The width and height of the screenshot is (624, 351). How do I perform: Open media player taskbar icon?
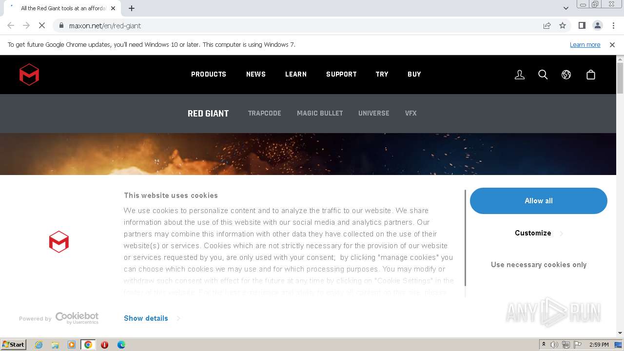72,345
